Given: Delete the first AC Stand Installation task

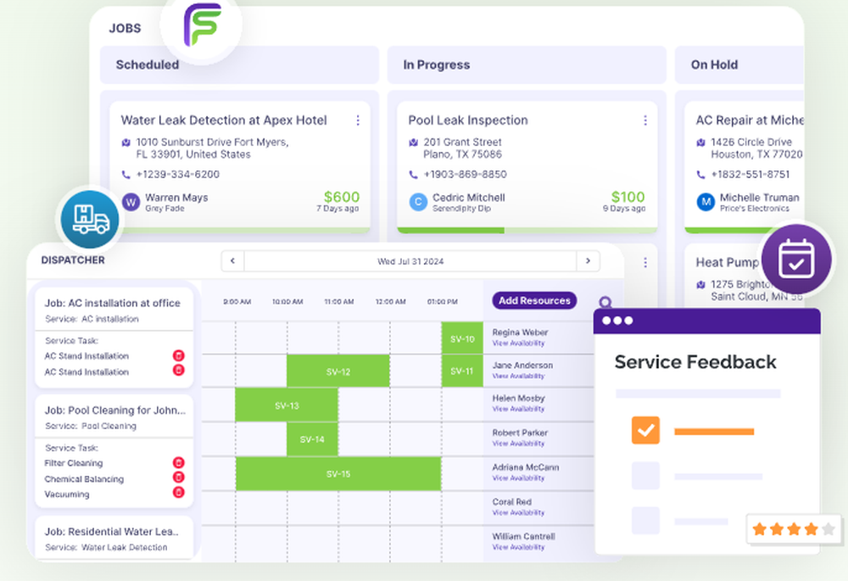Looking at the screenshot, I should click(x=178, y=356).
